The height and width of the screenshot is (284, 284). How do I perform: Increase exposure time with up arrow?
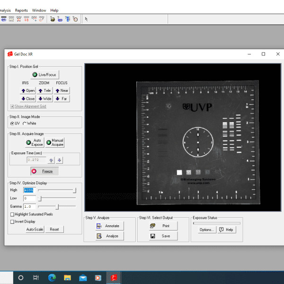coord(51,160)
